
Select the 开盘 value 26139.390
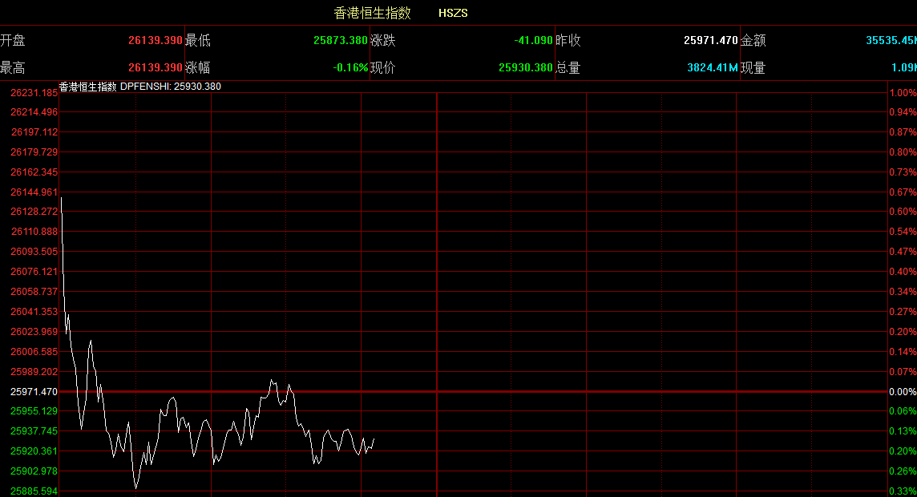155,40
